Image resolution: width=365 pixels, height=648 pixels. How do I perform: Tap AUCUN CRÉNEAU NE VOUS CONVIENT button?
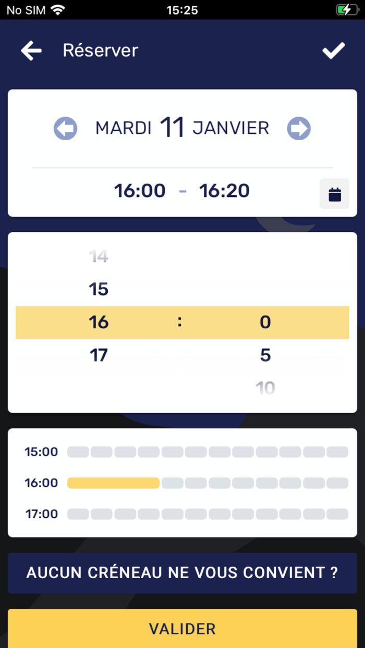coord(182,573)
